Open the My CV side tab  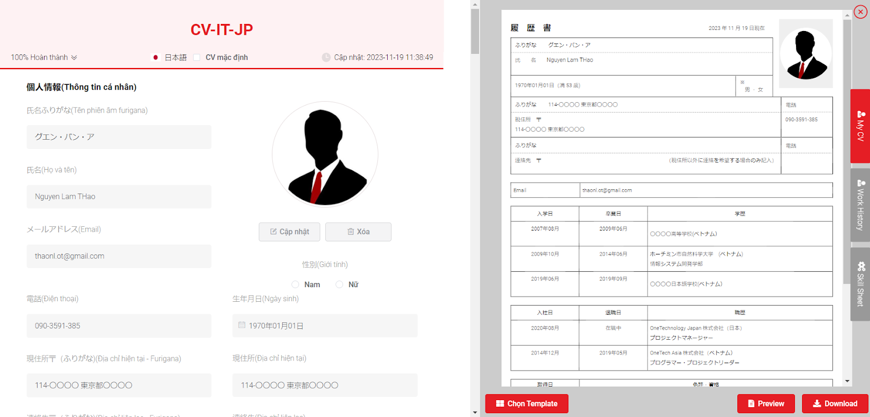[860, 126]
